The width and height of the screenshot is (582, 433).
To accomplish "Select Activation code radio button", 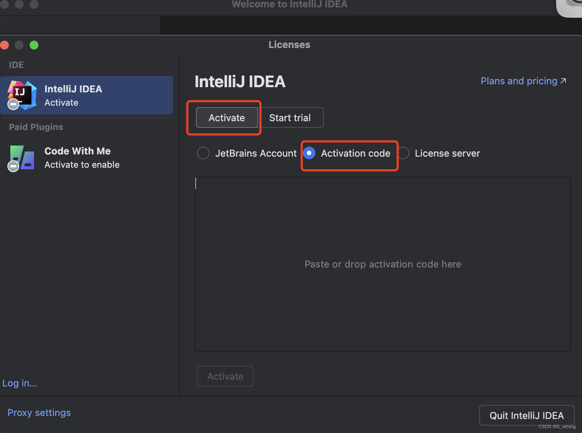I will pyautogui.click(x=309, y=153).
